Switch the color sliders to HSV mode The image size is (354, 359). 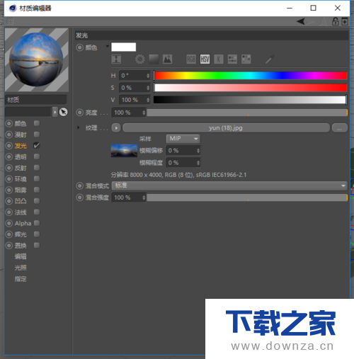click(x=205, y=59)
